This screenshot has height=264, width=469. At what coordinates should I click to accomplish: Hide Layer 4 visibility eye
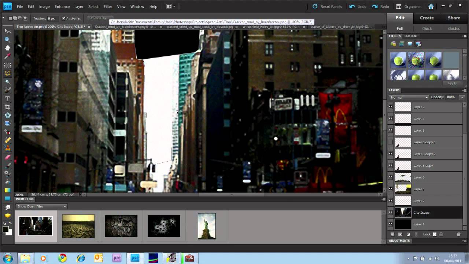click(390, 118)
